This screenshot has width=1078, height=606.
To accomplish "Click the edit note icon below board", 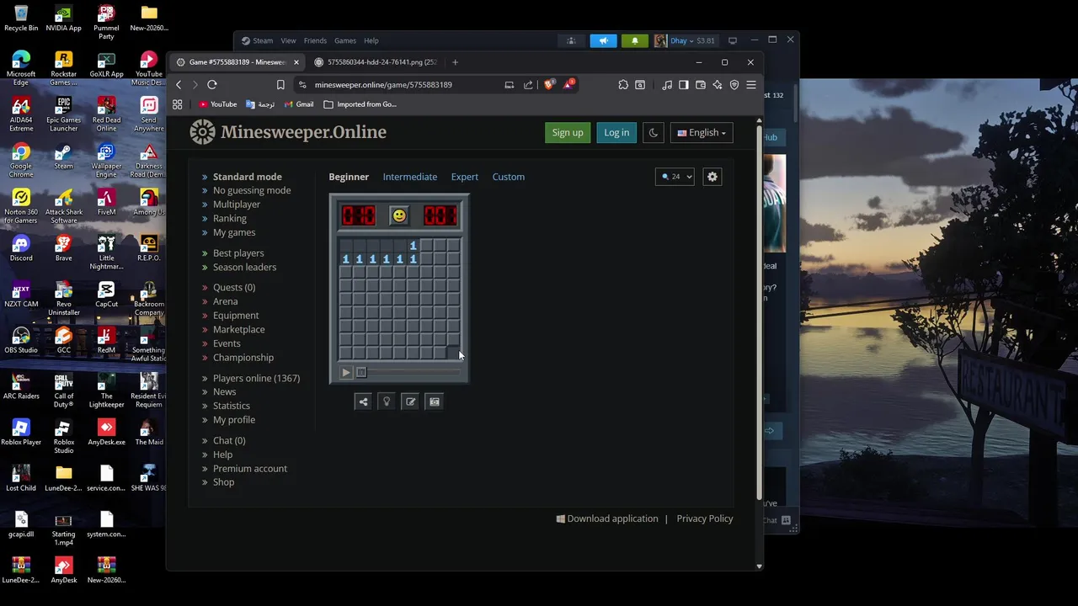I will click(410, 401).
